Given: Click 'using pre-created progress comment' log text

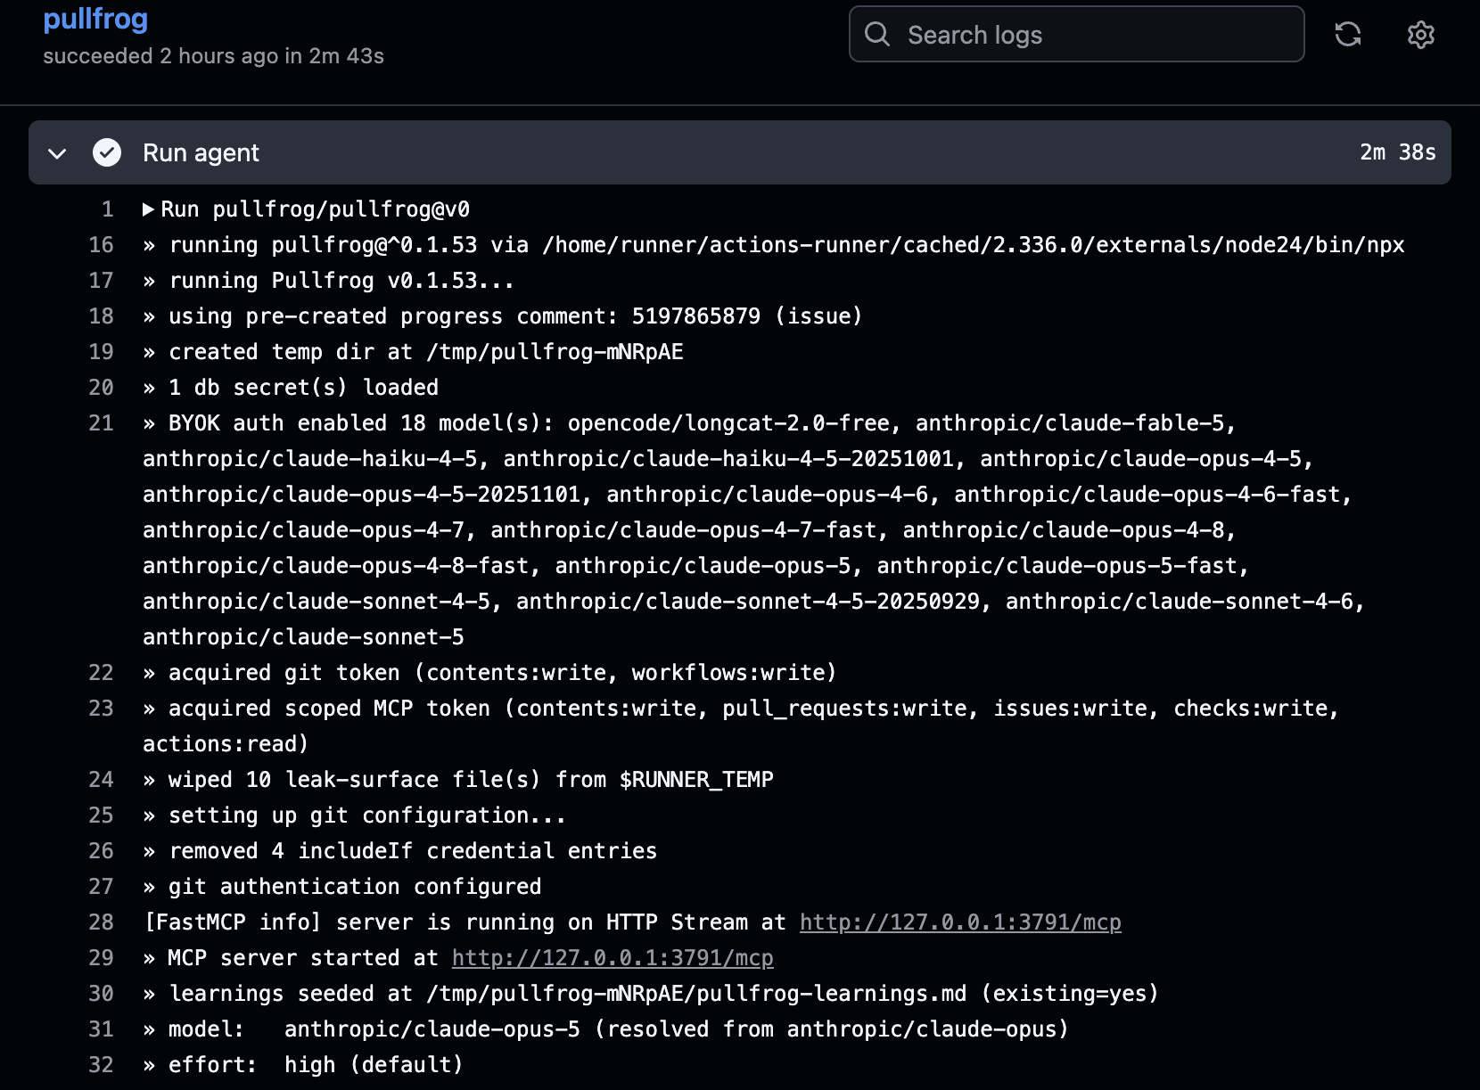Looking at the screenshot, I should point(387,316).
